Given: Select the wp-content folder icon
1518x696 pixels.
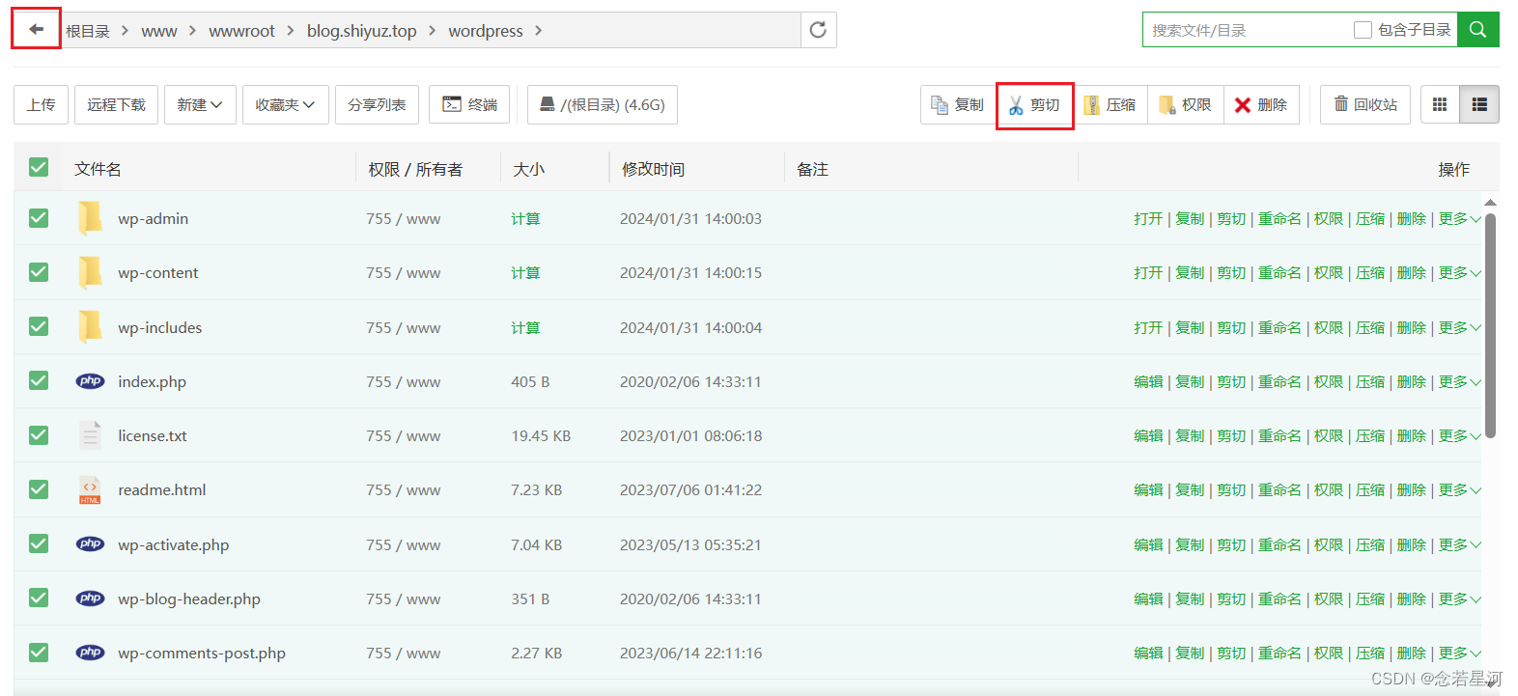Looking at the screenshot, I should pyautogui.click(x=90, y=272).
